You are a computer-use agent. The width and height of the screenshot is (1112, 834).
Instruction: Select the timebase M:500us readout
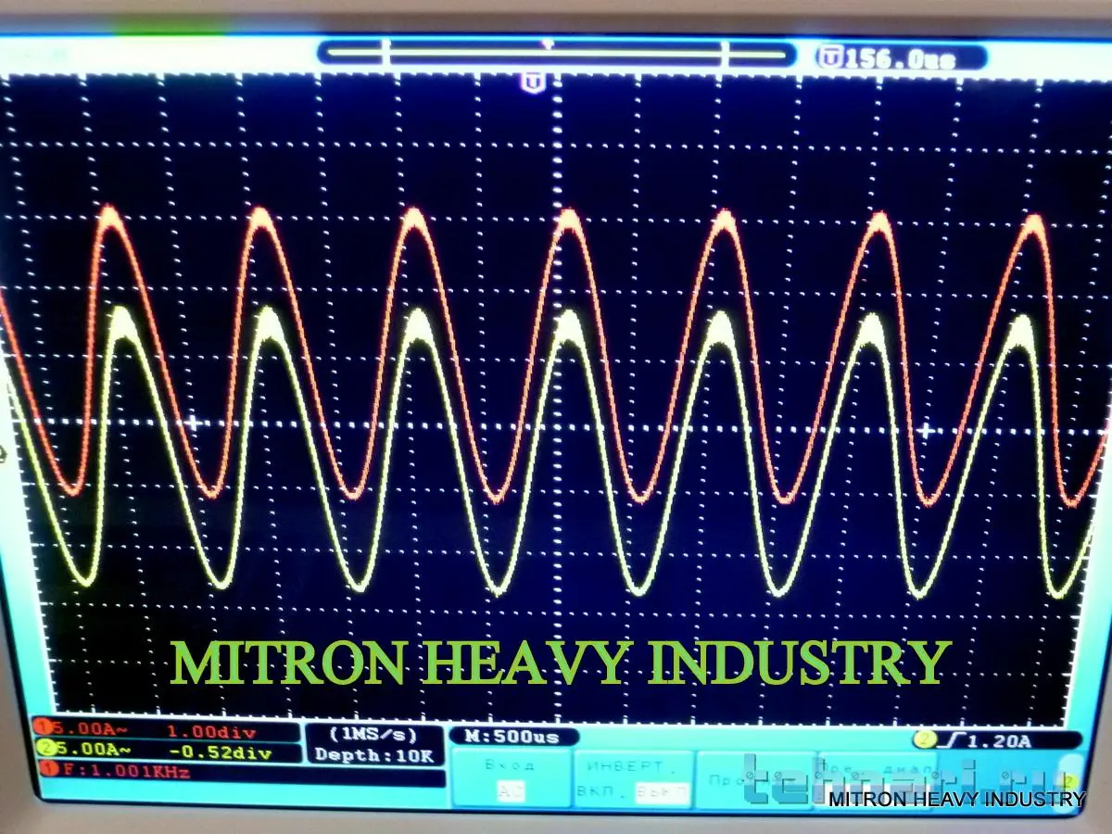[513, 737]
